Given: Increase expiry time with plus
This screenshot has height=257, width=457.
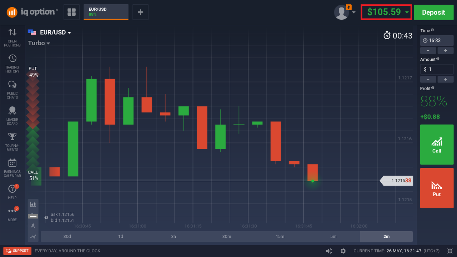Looking at the screenshot, I should [446, 51].
